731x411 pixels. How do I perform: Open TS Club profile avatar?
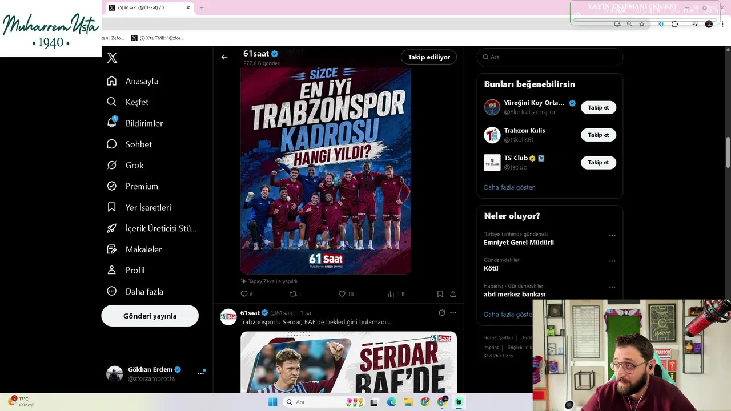coord(492,162)
